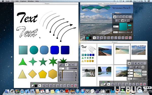The width and height of the screenshot is (152, 95).
Task: Click red rotate tool in Terasawa Beach toolbar
Action: (x=126, y=38)
